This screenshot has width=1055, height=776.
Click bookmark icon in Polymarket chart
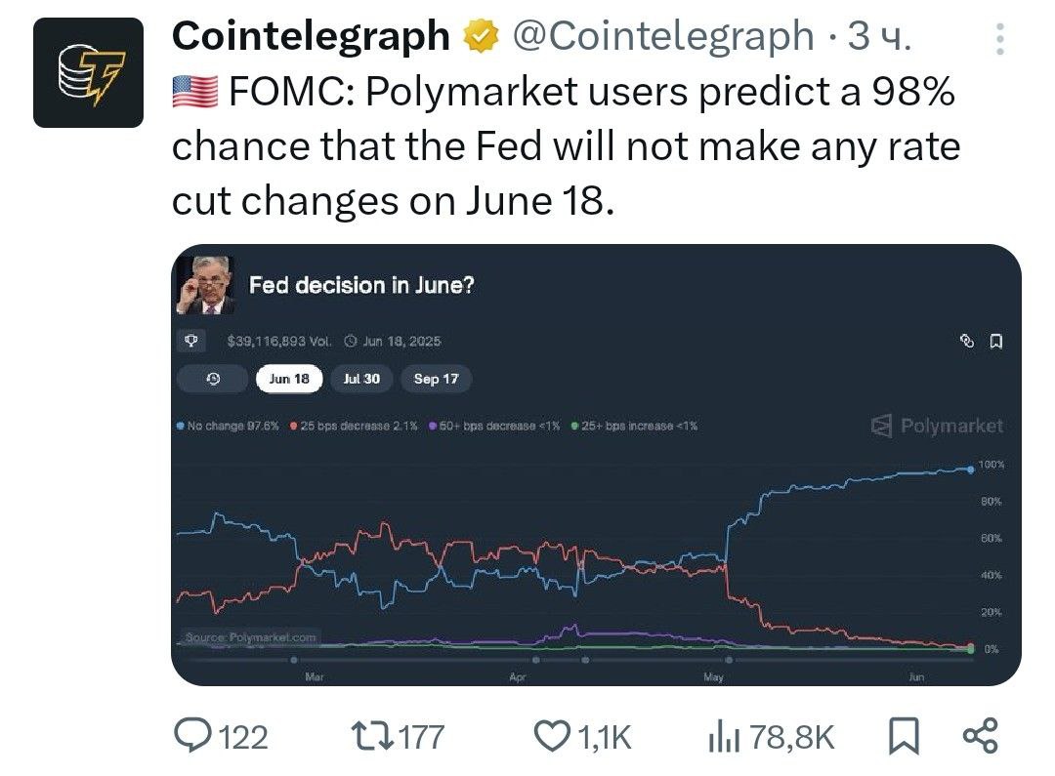click(x=996, y=341)
